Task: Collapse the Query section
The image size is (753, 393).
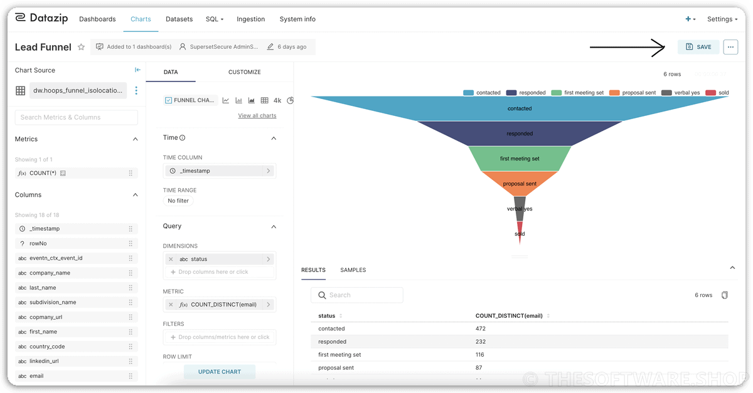Action: [x=274, y=226]
